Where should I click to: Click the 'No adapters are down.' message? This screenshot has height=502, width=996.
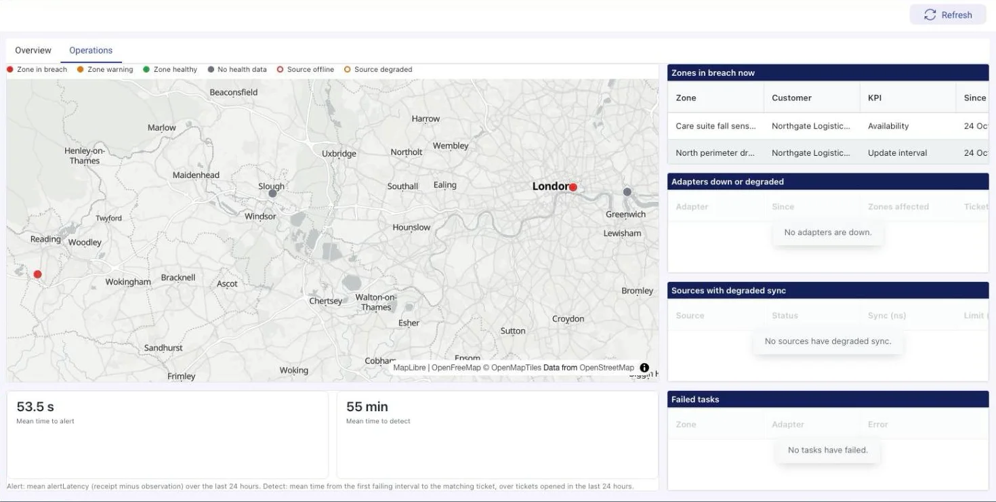pyautogui.click(x=828, y=232)
